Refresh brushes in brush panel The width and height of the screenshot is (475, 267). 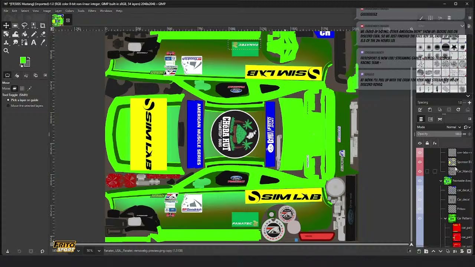(458, 110)
